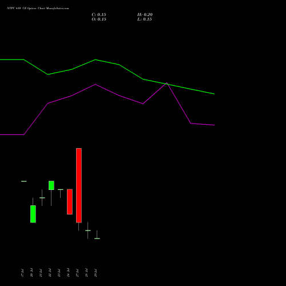Select the flat green dash candle for 17 Jul
This screenshot has width=286, height=286.
(x=24, y=181)
